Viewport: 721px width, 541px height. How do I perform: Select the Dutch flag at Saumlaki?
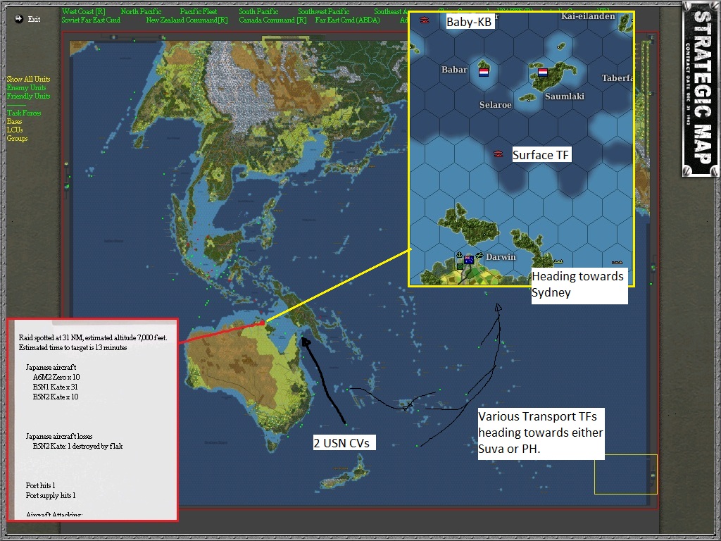(x=543, y=73)
